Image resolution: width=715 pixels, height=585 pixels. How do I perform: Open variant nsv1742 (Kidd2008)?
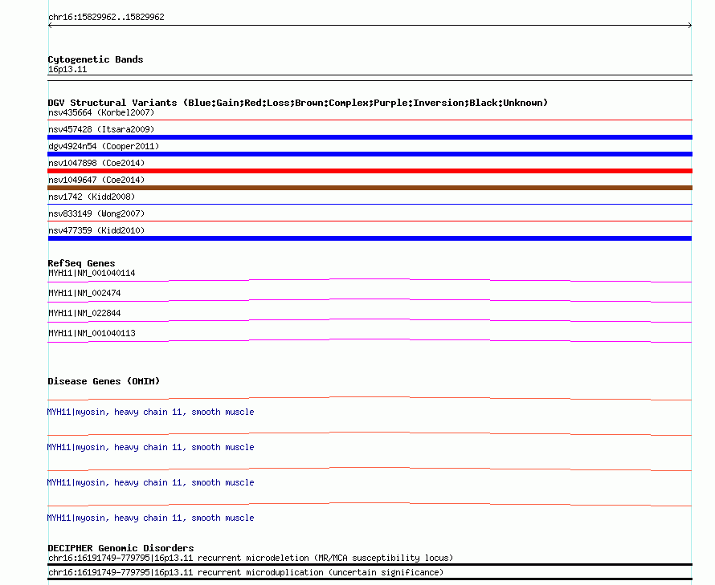(x=92, y=197)
